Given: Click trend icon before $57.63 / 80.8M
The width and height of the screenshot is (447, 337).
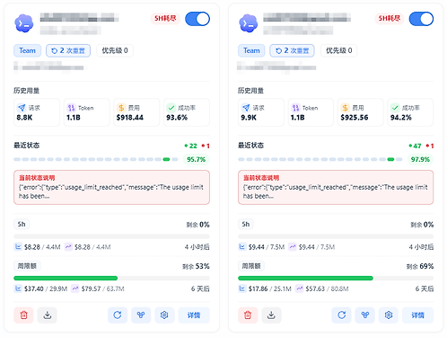Looking at the screenshot, I should pyautogui.click(x=299, y=288).
